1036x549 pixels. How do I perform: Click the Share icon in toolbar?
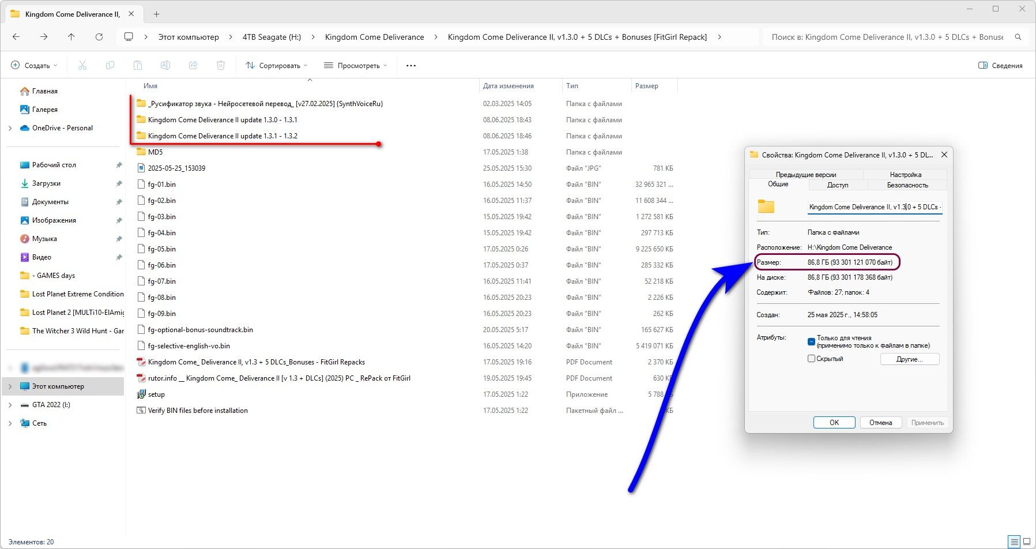(x=193, y=66)
